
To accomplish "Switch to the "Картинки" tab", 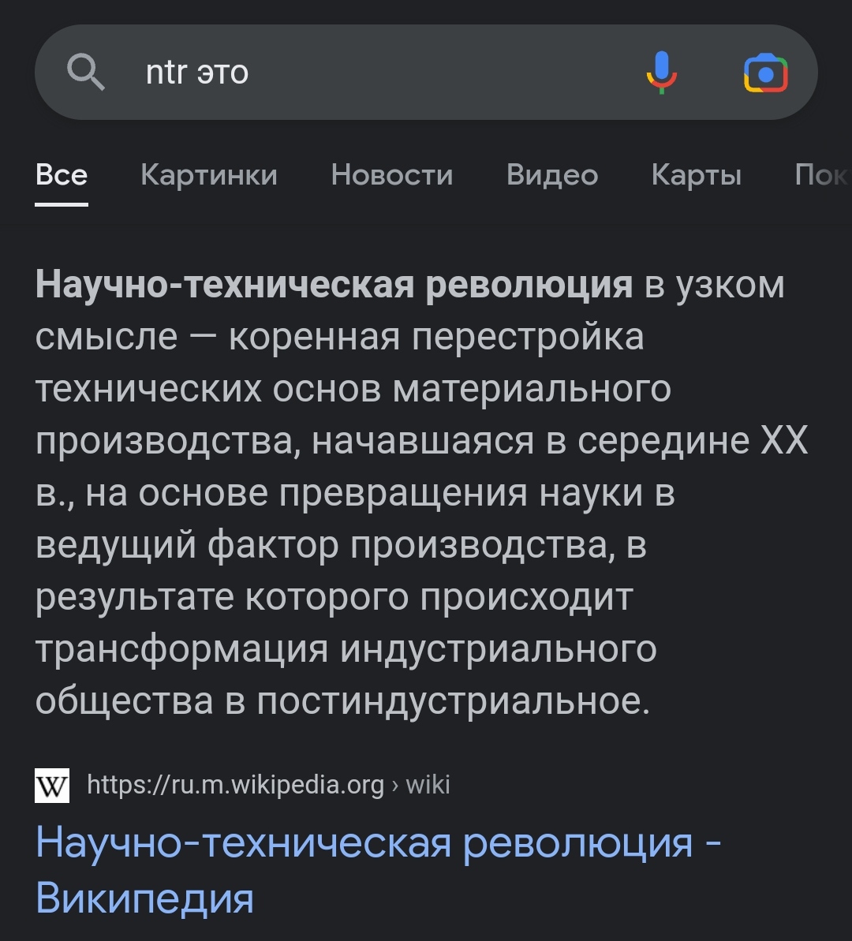I will 209,175.
